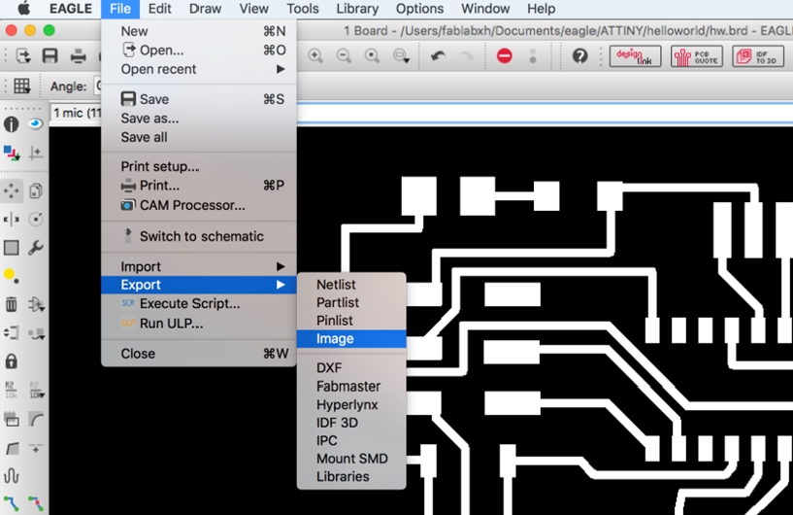Image resolution: width=793 pixels, height=515 pixels.
Task: Open the Library menu in menu bar
Action: point(357,9)
